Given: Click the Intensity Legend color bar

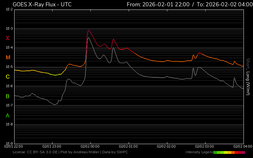Looking at the screenshot, I should [x=229, y=152].
